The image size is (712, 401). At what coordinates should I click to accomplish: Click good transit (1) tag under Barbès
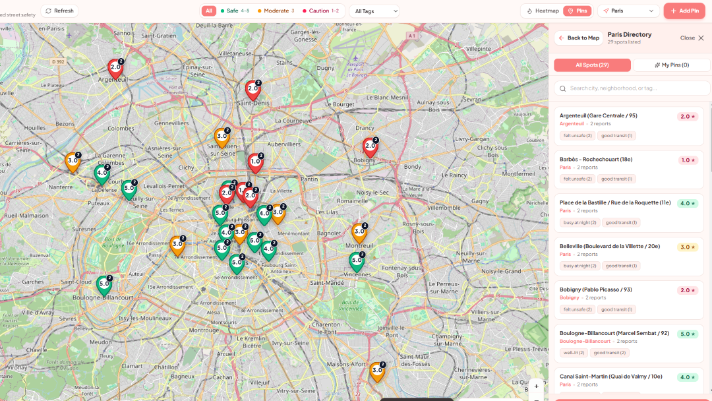pyautogui.click(x=616, y=179)
